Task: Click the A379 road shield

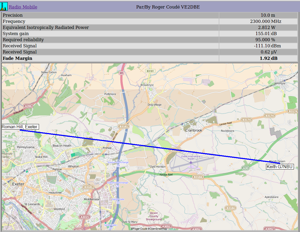Action: tap(78, 229)
